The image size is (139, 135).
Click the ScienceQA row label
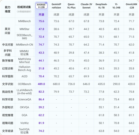[24, 99]
